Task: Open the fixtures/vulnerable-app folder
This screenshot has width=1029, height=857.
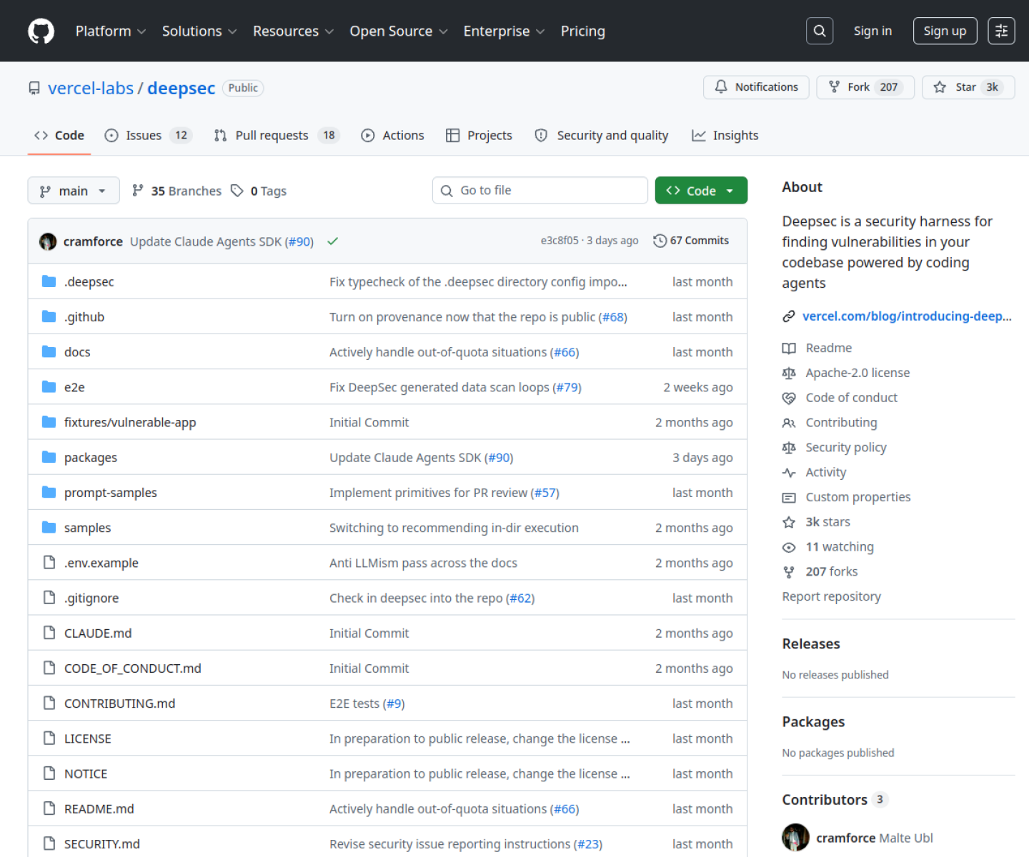Action: point(130,422)
